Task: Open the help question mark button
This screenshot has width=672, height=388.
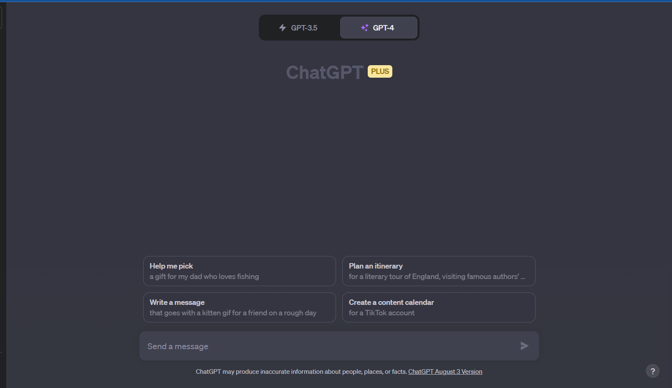Action: (653, 371)
